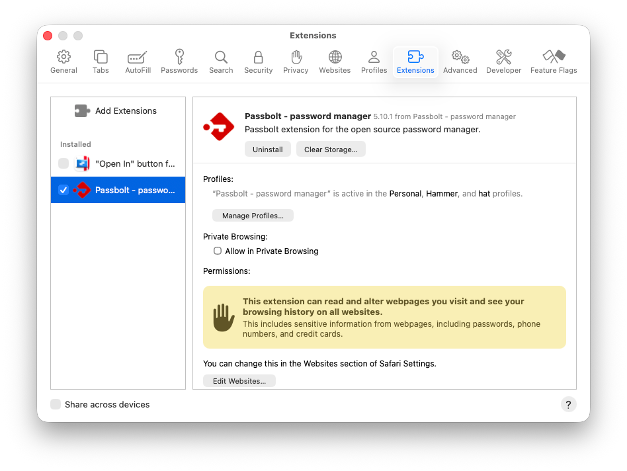The height and width of the screenshot is (471, 627).
Task: Select the Extensions toolbar icon
Action: (x=415, y=62)
